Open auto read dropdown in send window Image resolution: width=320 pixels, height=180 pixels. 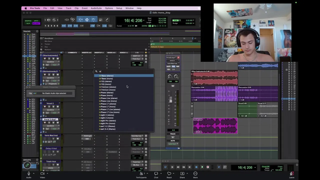tap(173, 144)
